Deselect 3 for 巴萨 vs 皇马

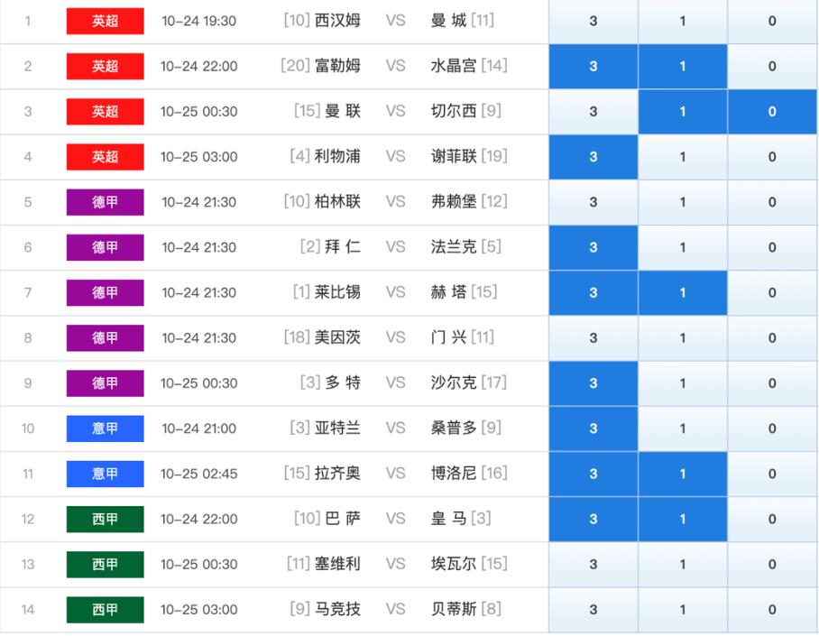594,520
